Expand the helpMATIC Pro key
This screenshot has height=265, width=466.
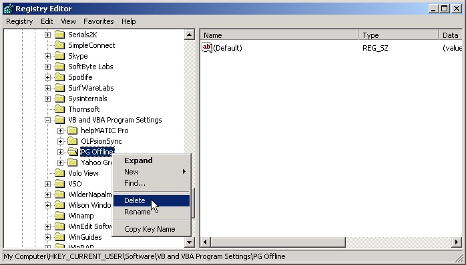[60, 131]
